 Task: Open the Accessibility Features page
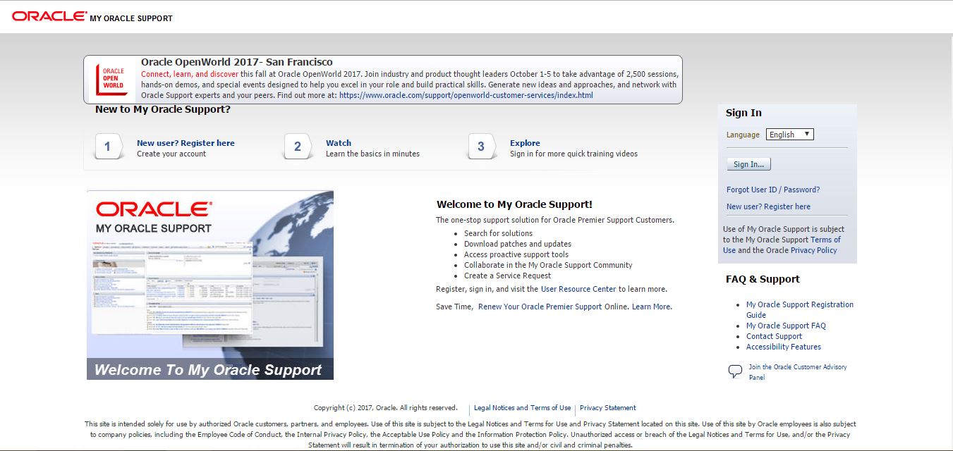783,346
